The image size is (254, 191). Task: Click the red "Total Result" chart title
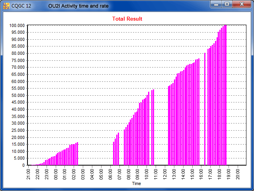[127, 19]
